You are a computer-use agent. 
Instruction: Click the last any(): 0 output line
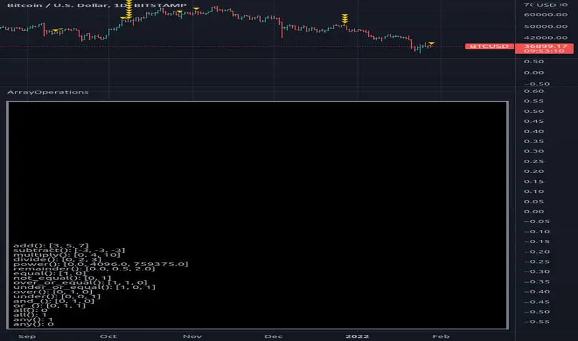pos(33,324)
